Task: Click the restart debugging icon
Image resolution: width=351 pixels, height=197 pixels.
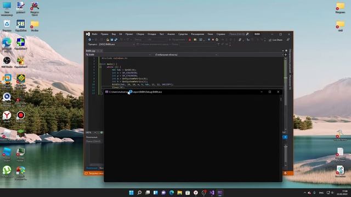Action: tap(217, 40)
